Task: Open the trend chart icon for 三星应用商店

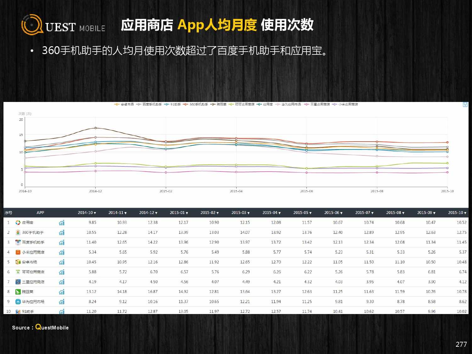Action: [62, 282]
